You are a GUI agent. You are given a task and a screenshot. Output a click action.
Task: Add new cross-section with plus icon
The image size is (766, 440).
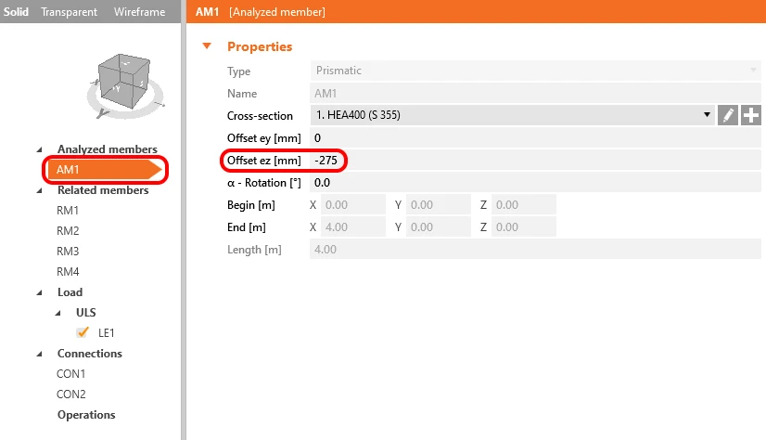[x=751, y=115]
